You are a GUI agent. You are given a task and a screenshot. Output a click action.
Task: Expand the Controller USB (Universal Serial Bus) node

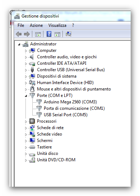26,70
